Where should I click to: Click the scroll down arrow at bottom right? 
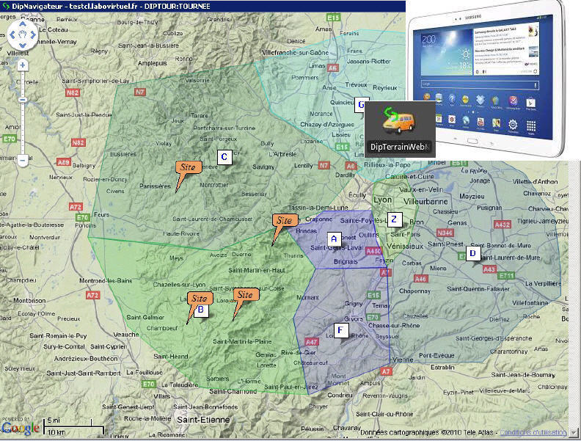click(x=574, y=433)
